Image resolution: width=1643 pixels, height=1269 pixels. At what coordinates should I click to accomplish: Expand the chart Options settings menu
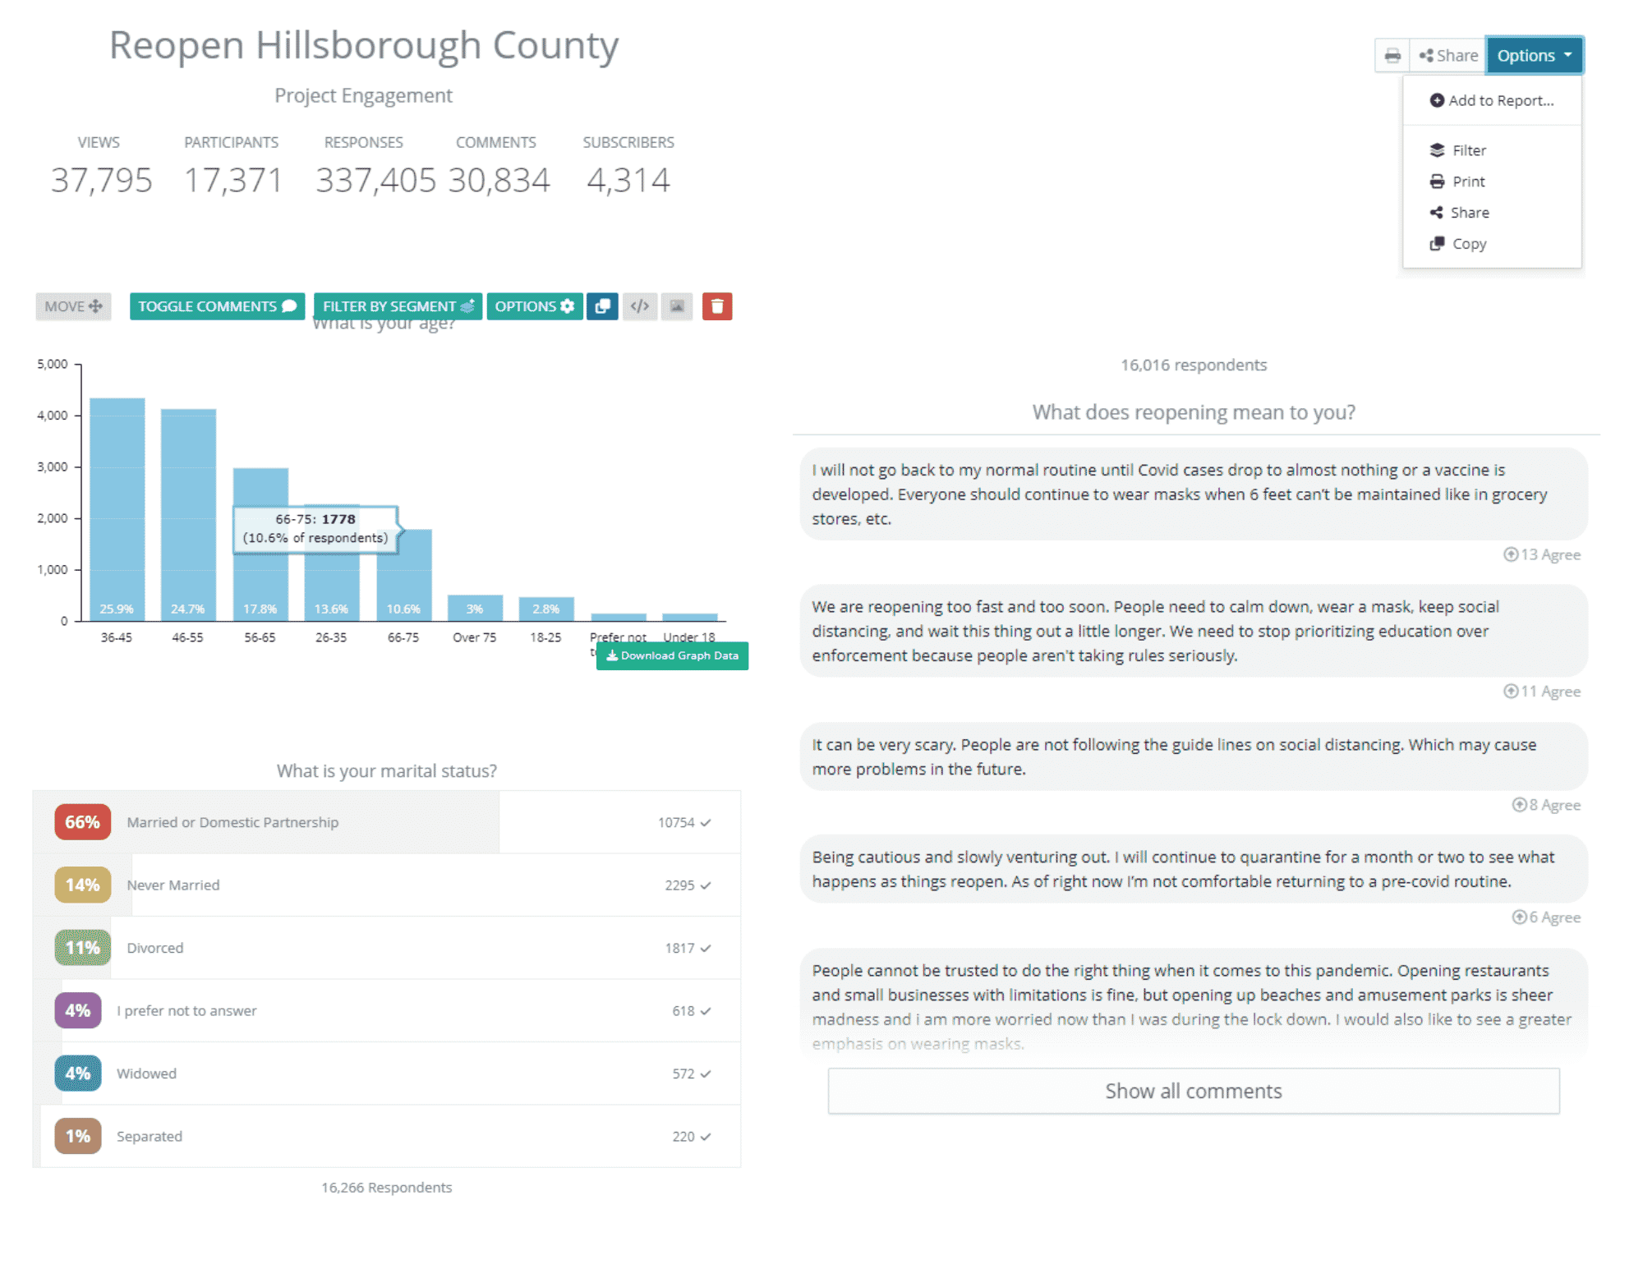click(534, 306)
